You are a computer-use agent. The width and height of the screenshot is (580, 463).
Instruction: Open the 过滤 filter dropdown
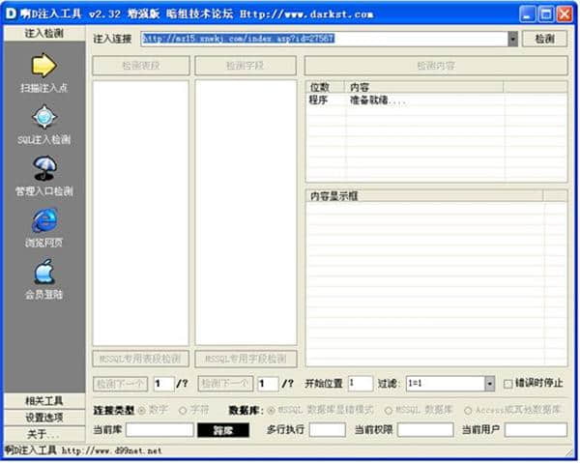click(x=489, y=384)
